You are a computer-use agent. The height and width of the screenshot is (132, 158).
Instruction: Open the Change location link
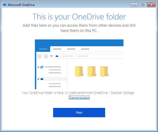coord(79,98)
